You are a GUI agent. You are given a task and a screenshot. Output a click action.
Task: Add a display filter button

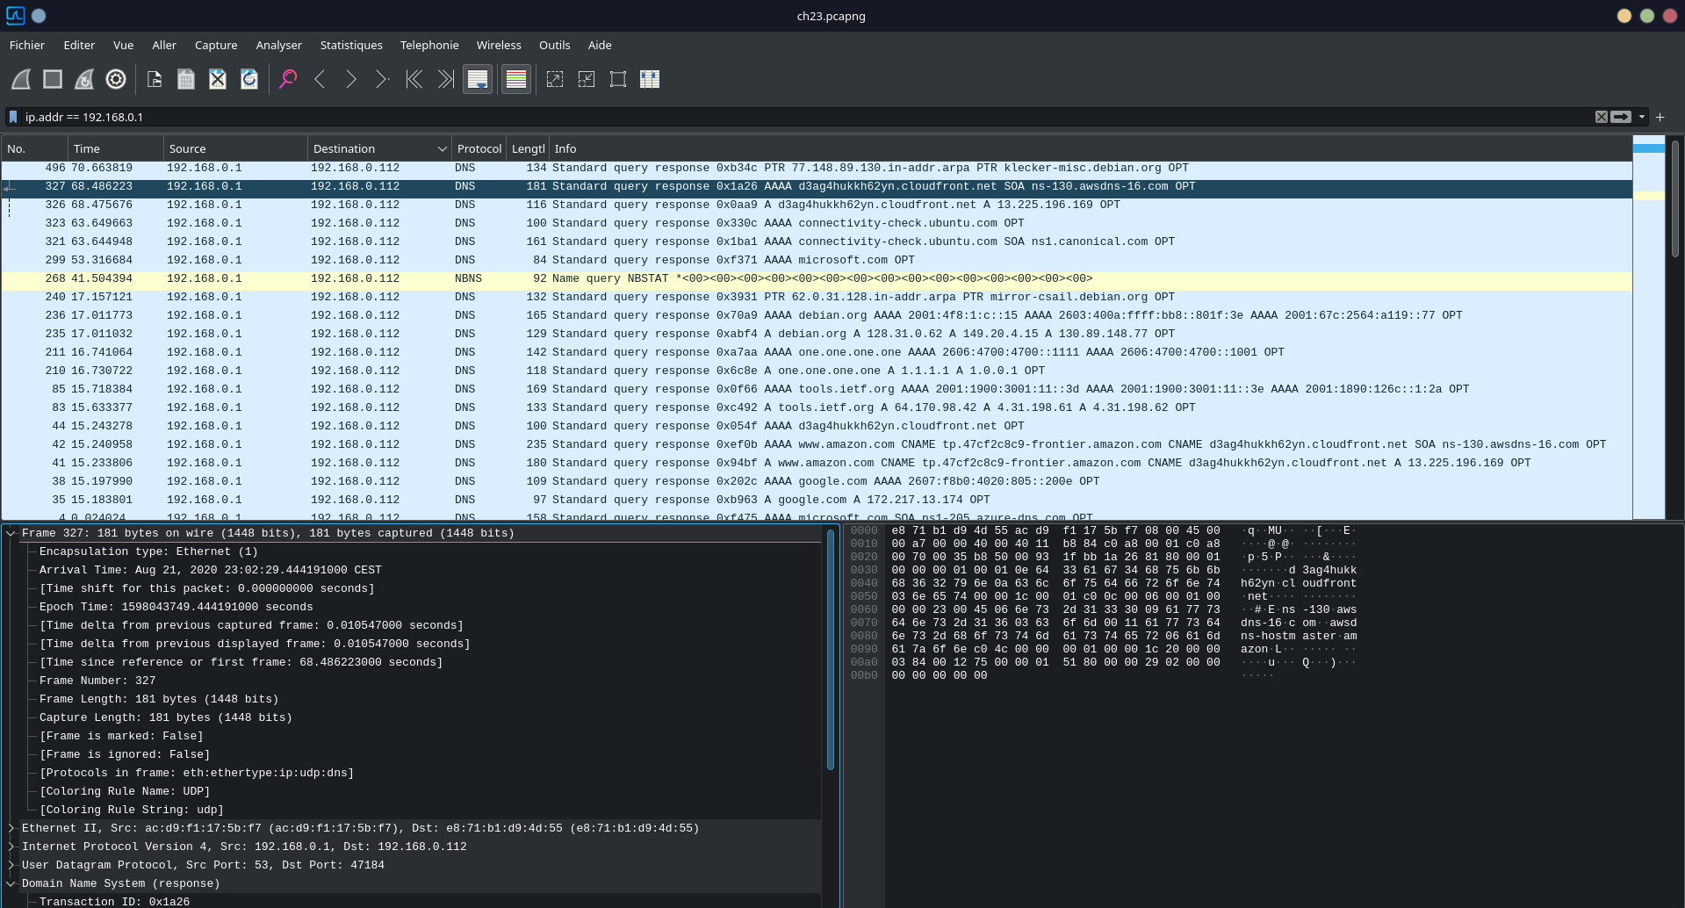[x=1660, y=117]
